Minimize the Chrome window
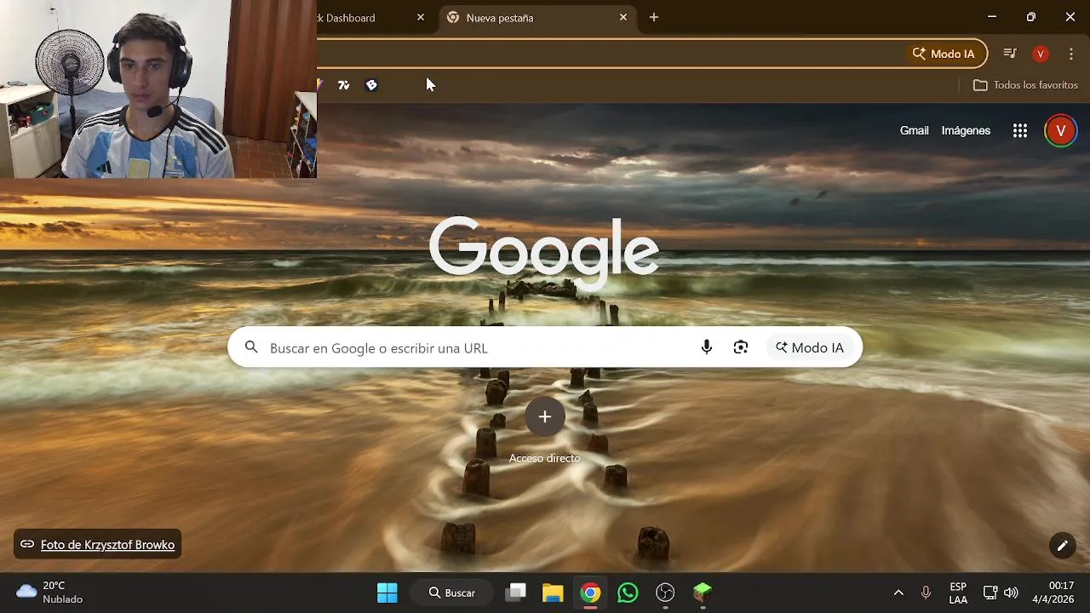1090x613 pixels. tap(992, 17)
